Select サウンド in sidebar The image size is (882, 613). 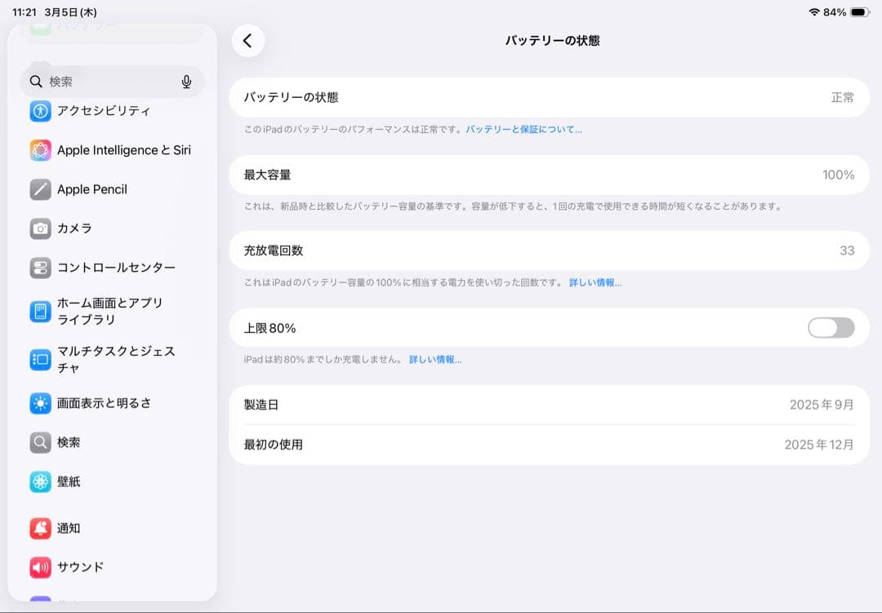[113, 567]
